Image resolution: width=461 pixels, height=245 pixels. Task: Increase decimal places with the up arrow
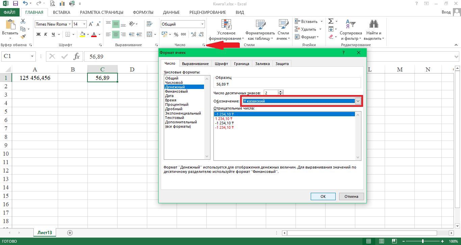pyautogui.click(x=281, y=91)
